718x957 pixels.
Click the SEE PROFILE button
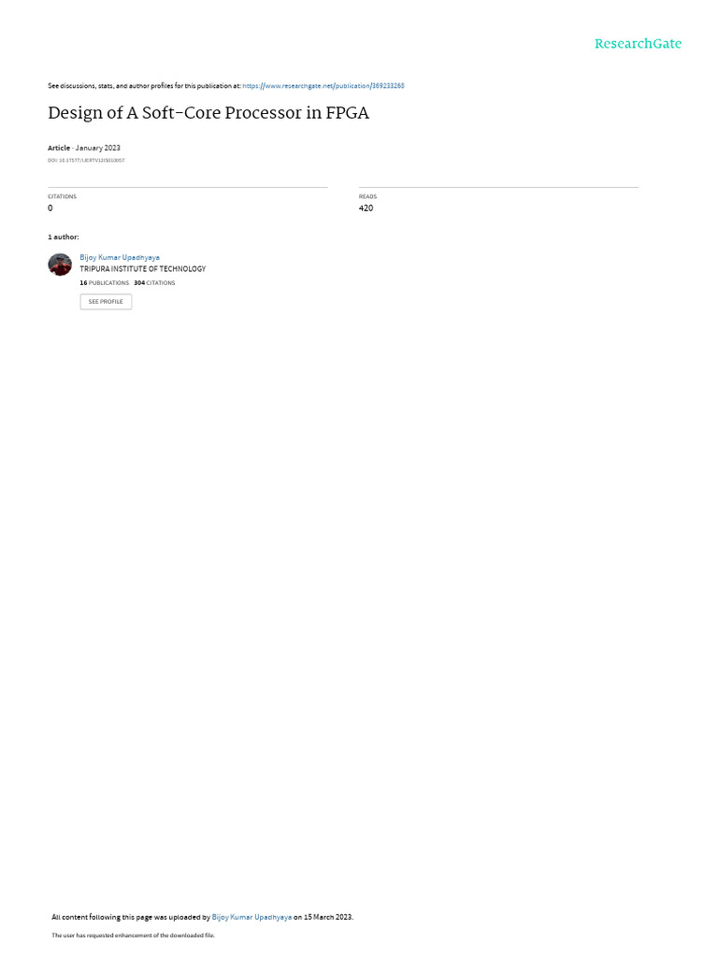point(106,302)
